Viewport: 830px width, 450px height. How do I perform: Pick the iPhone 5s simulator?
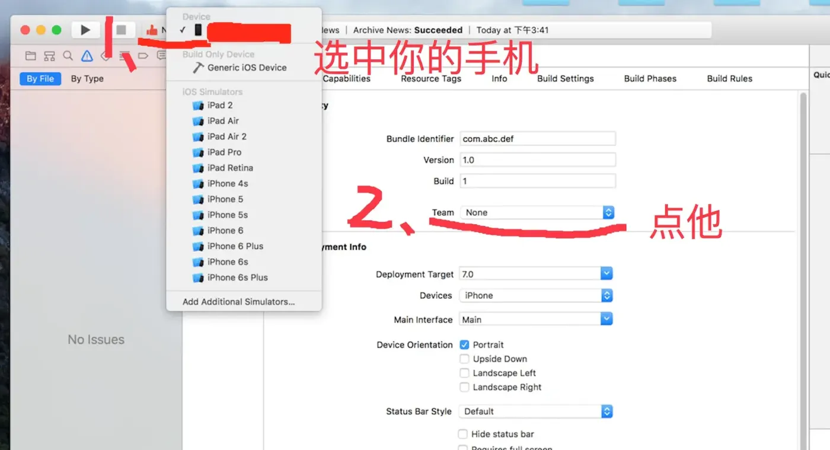pos(244,215)
